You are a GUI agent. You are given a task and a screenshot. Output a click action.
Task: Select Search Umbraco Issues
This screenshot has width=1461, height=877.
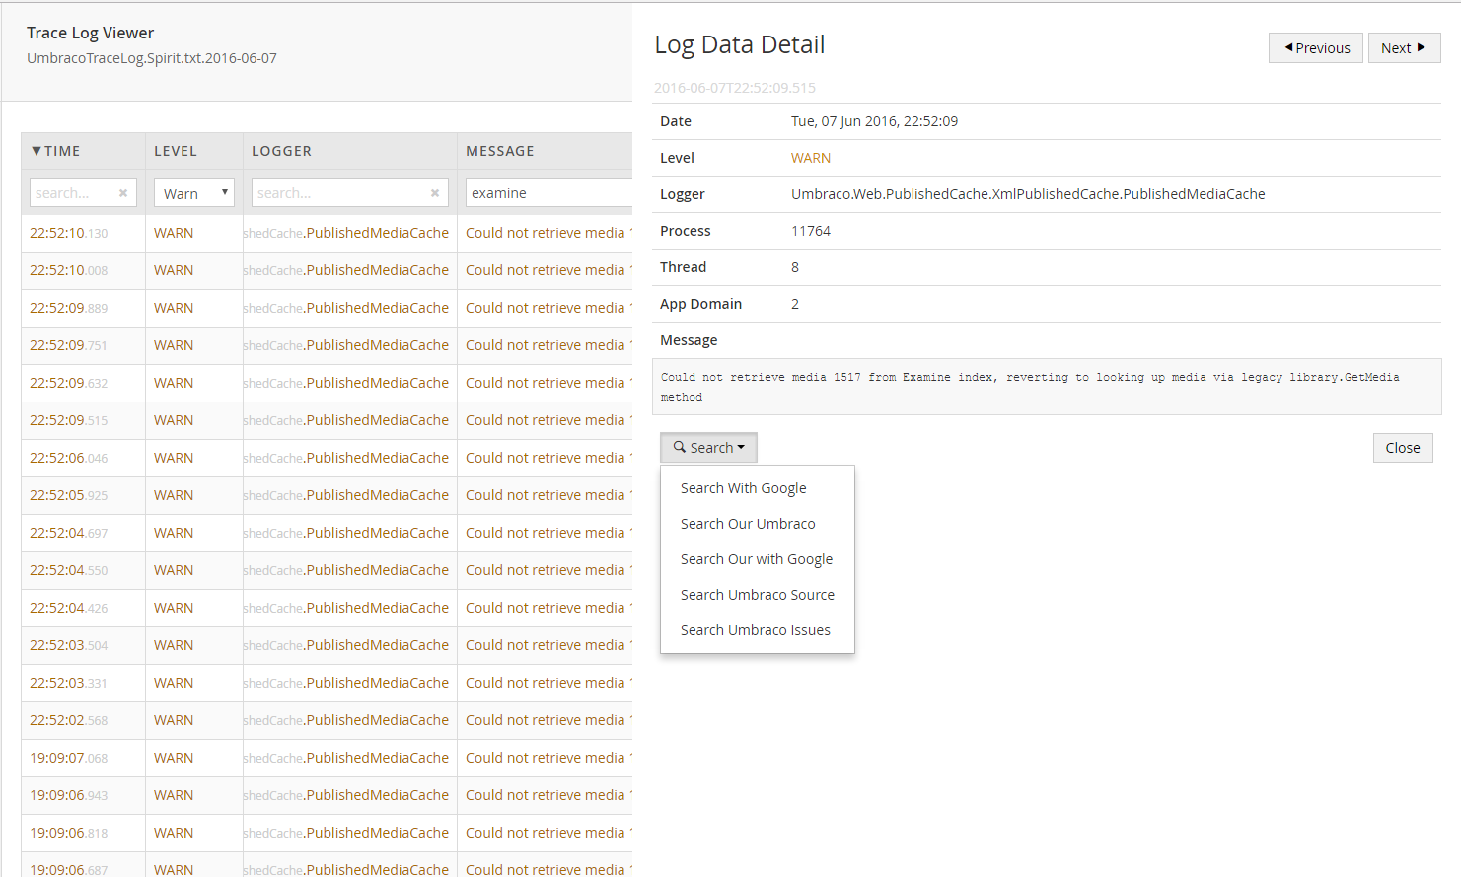[x=756, y=630]
